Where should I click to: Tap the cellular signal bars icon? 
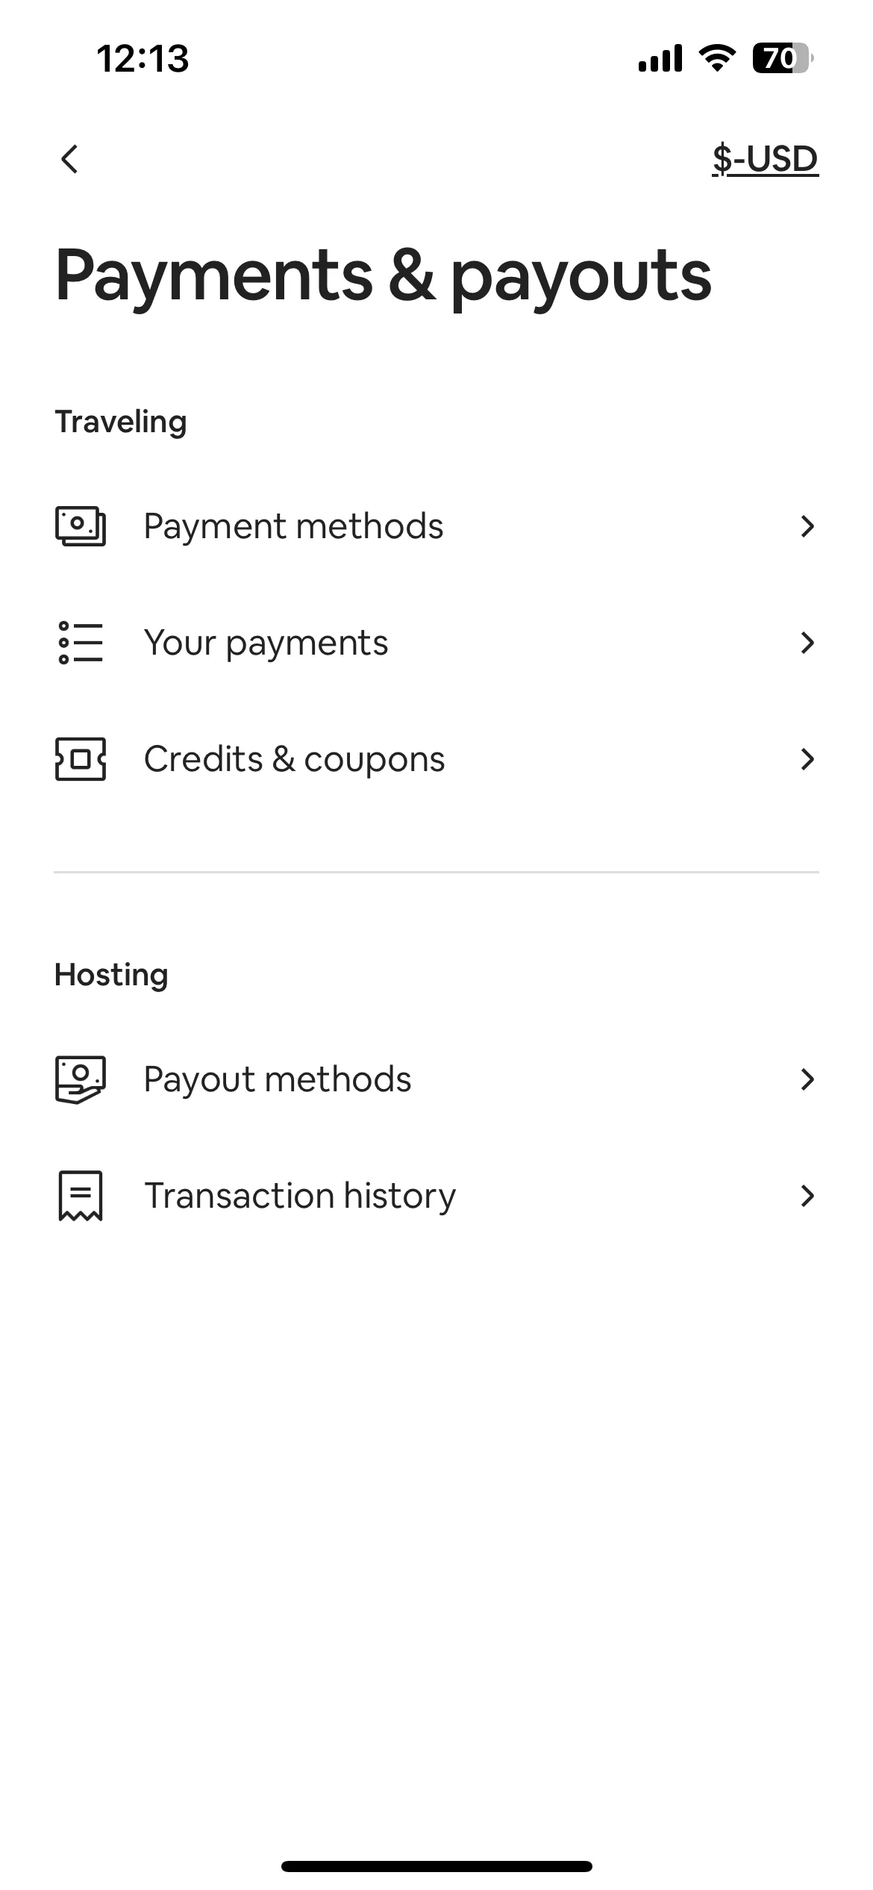click(x=660, y=58)
